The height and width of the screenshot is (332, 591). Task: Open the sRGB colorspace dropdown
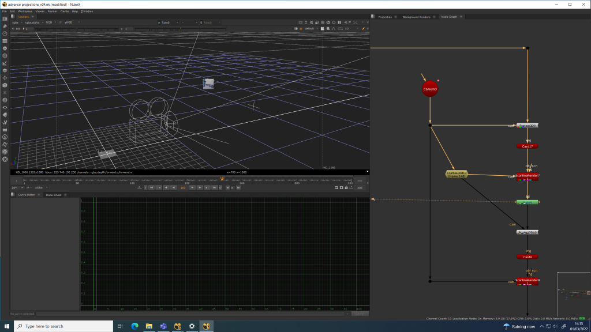(71, 22)
